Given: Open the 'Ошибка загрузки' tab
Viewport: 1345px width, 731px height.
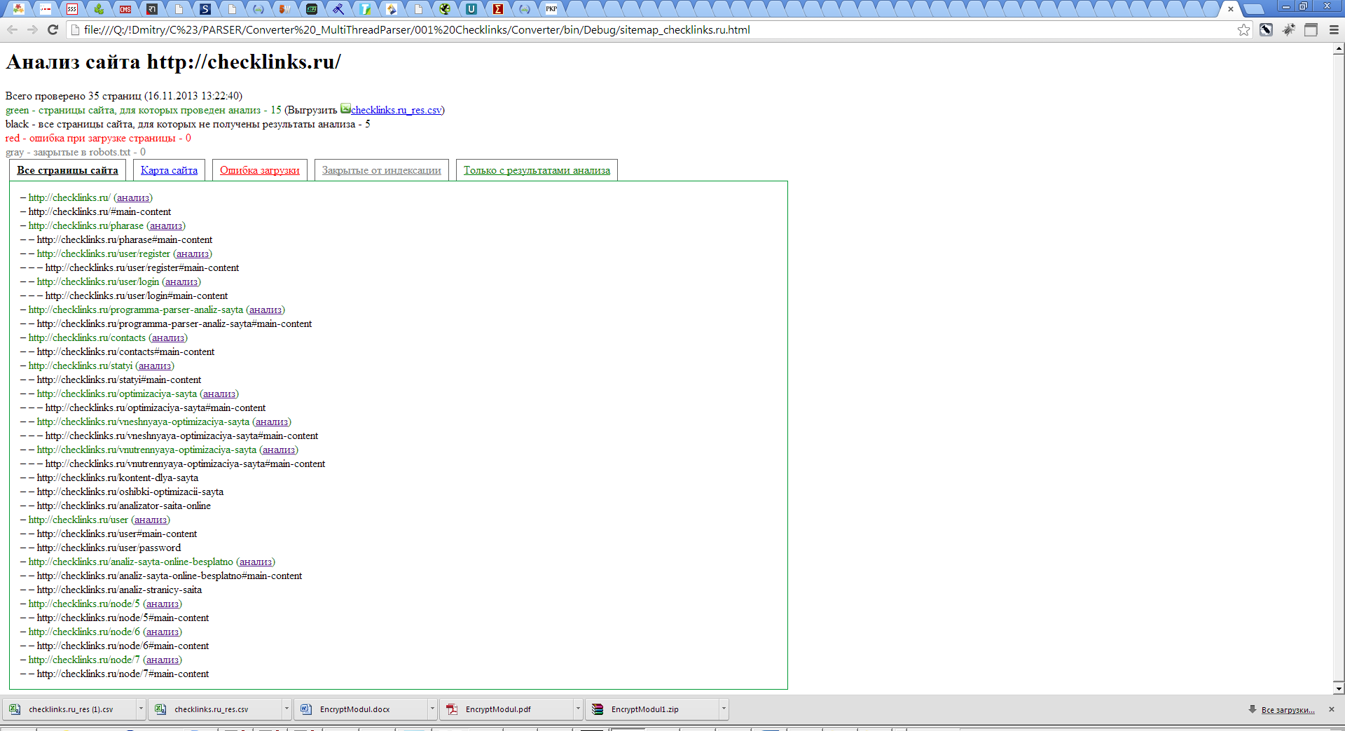Looking at the screenshot, I should click(259, 170).
